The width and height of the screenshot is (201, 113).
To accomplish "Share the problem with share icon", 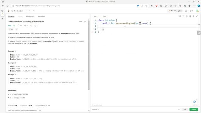I will 35,26.
